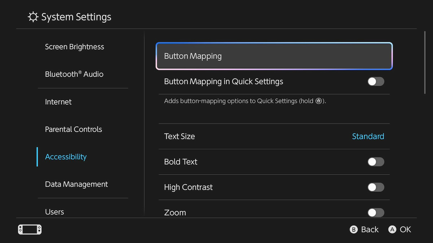Open Bluetooth Audio settings category
Screen dimensions: 433x243
coord(74,74)
